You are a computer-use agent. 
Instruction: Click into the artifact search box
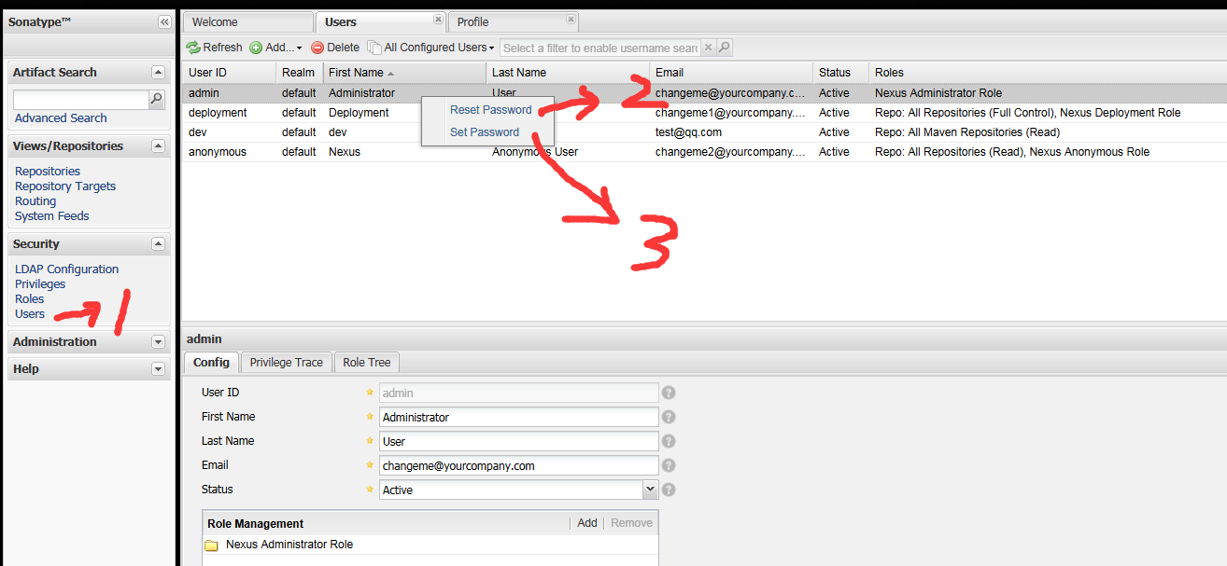[x=81, y=99]
